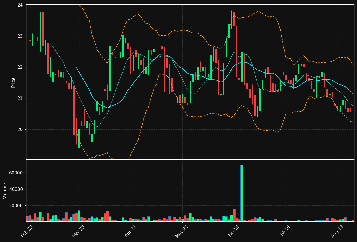
Task: Click the Price axis label
Action: click(x=13, y=82)
